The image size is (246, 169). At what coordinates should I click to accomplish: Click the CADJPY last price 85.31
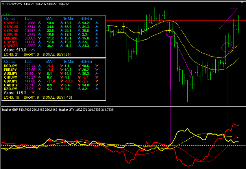[29, 85]
